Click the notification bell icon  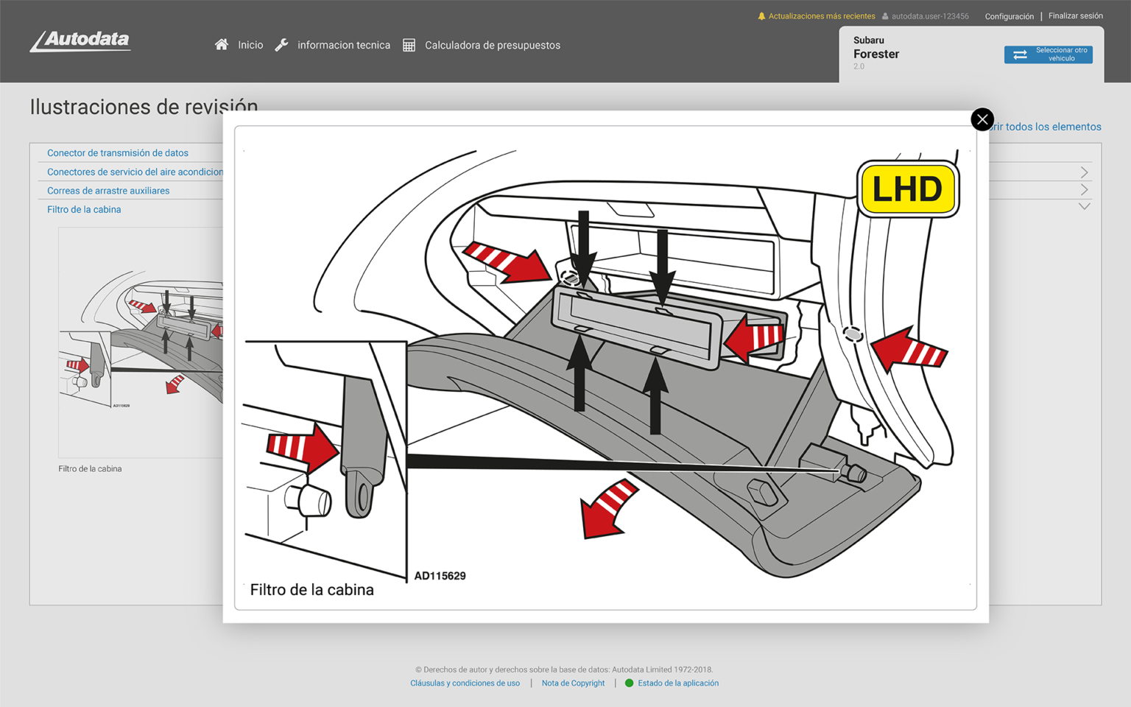(x=761, y=16)
